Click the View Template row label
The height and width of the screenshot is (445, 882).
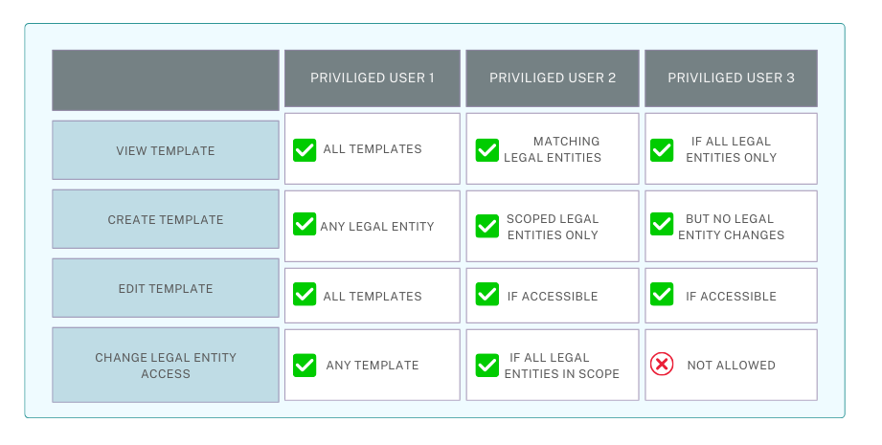[x=166, y=150]
